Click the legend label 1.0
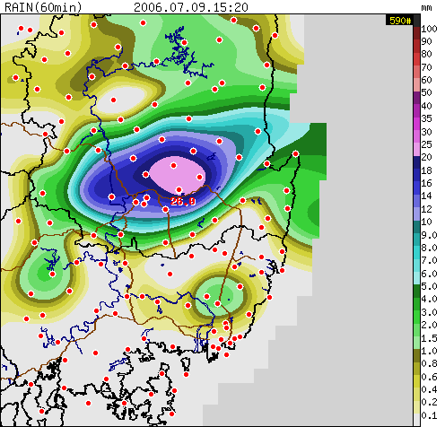445x427 pixels. pos(429,351)
